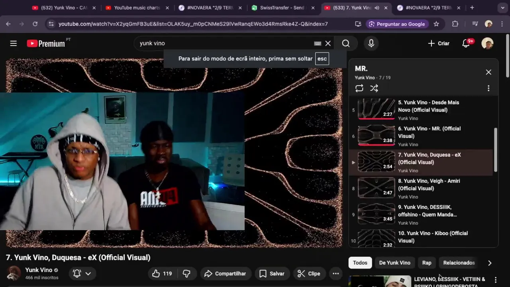Open LEVIANO, DESSIIIK - VETIIIN suggested video
Screen dimensions: 510x287
[x=449, y=282]
